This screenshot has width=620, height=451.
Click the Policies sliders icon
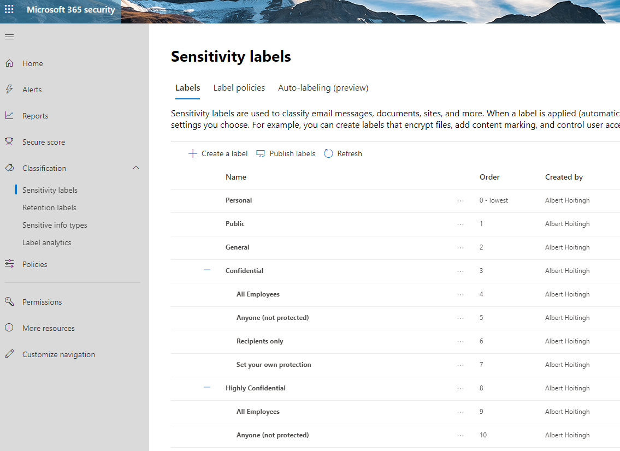point(9,264)
